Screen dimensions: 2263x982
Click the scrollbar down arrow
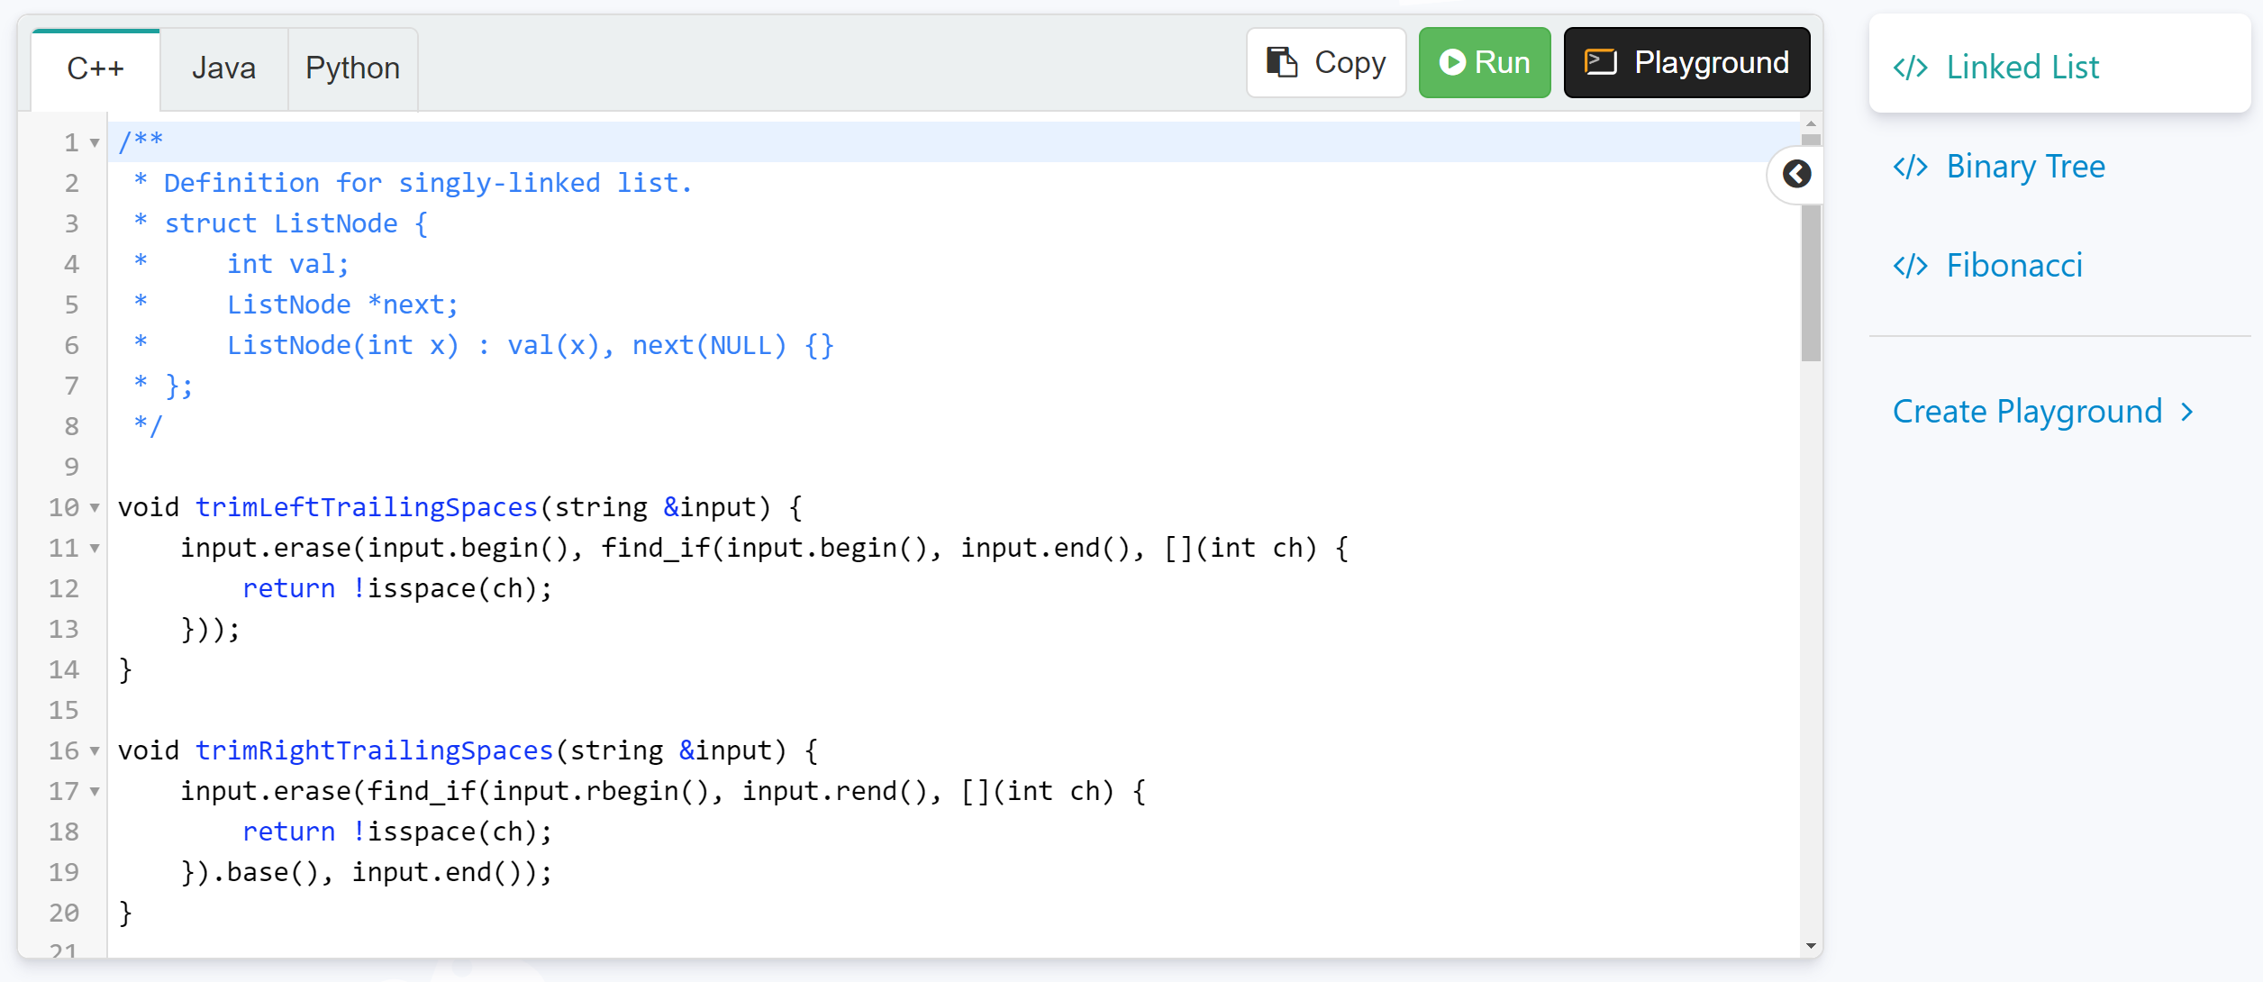[x=1811, y=946]
